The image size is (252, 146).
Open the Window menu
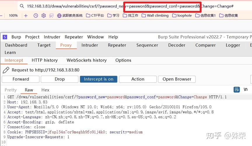[x=95, y=37]
